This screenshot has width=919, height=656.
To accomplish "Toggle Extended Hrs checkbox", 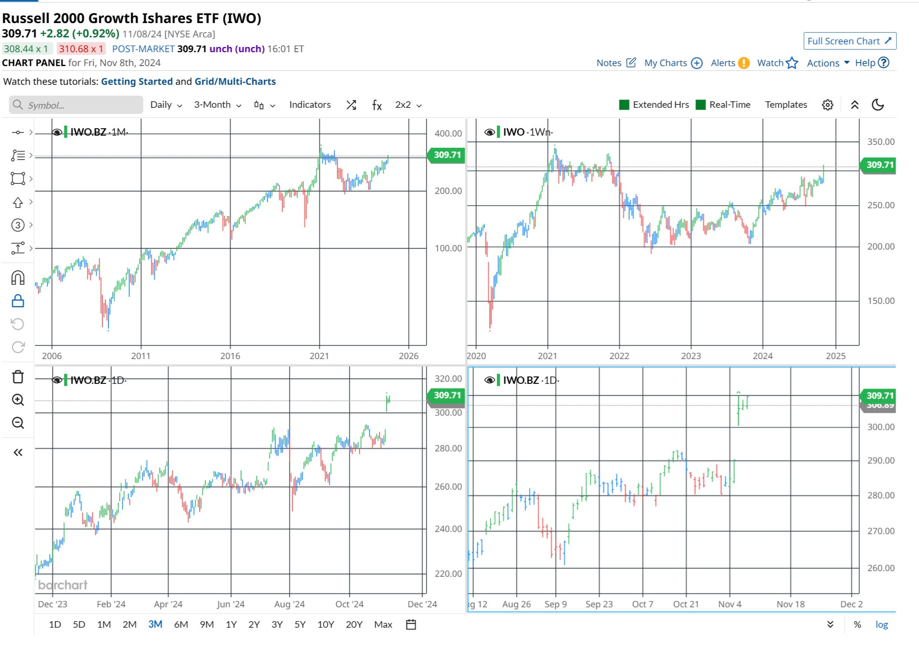I will (624, 105).
